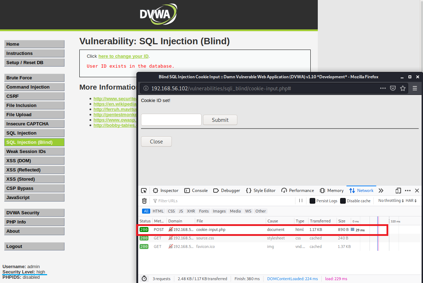Open the PHP Info page

34,222
